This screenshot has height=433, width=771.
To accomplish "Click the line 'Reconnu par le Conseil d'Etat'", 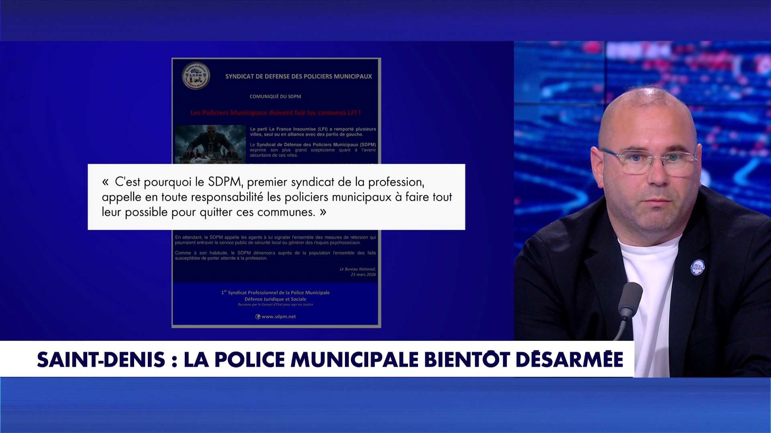I will 275,305.
